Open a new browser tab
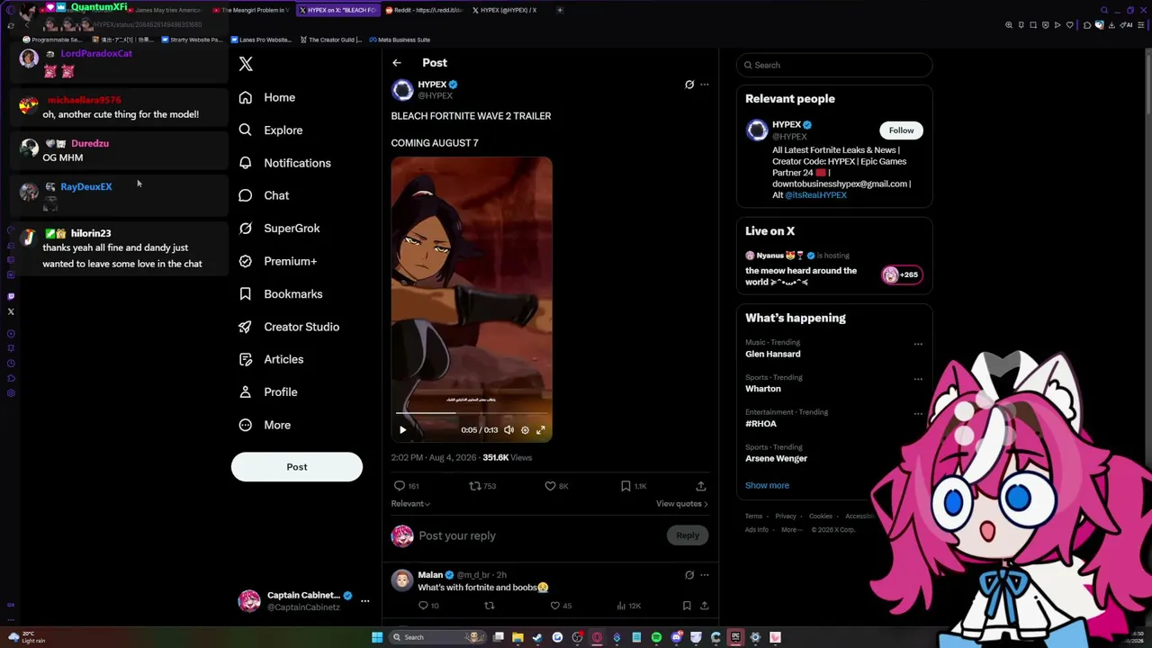Image resolution: width=1152 pixels, height=648 pixels. [x=560, y=10]
